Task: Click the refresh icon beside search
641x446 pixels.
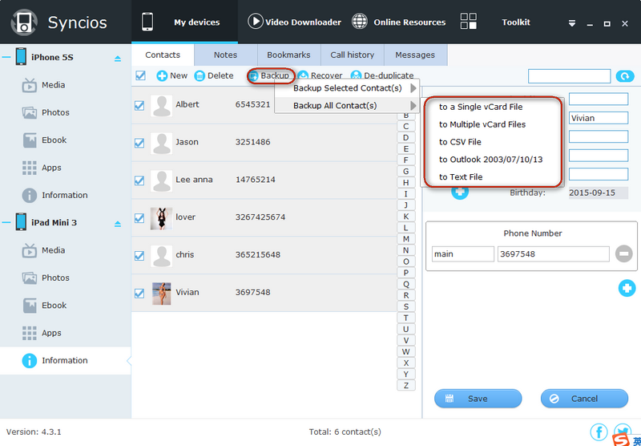Action: 625,76
